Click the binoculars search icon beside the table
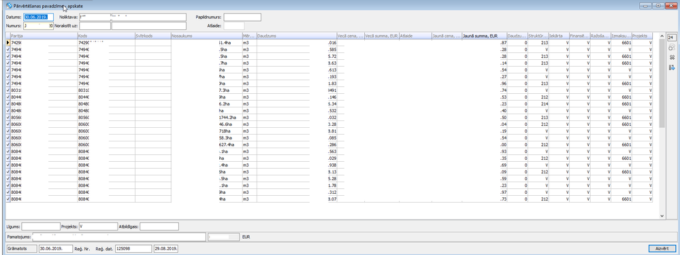 click(672, 47)
